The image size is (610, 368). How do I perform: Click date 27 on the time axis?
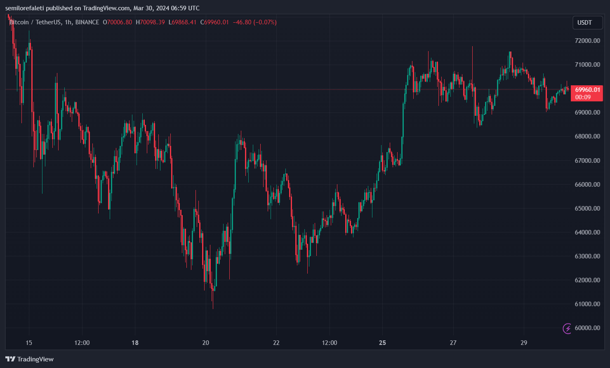point(453,343)
